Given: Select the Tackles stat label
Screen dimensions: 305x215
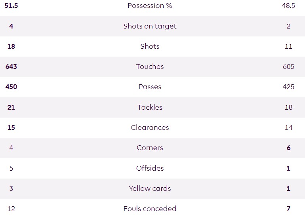Looking at the screenshot, I should (150, 107).
